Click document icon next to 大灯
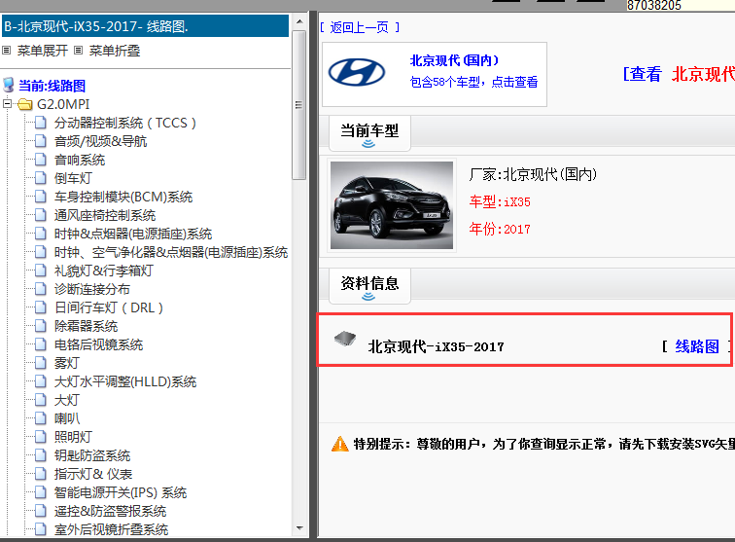Screen dimensions: 735x542 41,400
